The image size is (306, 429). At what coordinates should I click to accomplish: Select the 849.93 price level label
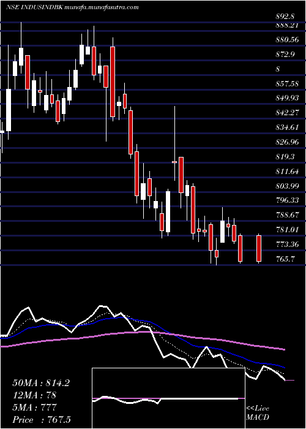[287, 98]
